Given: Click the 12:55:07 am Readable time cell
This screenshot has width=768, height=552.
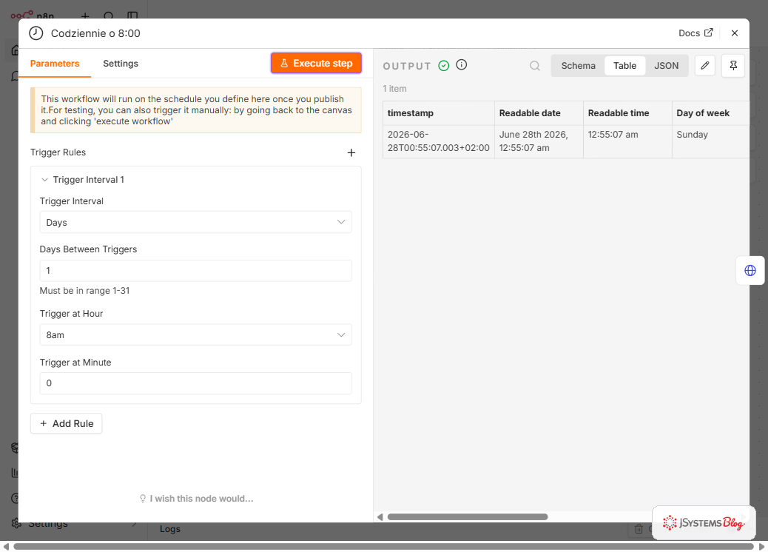Looking at the screenshot, I should [x=627, y=141].
